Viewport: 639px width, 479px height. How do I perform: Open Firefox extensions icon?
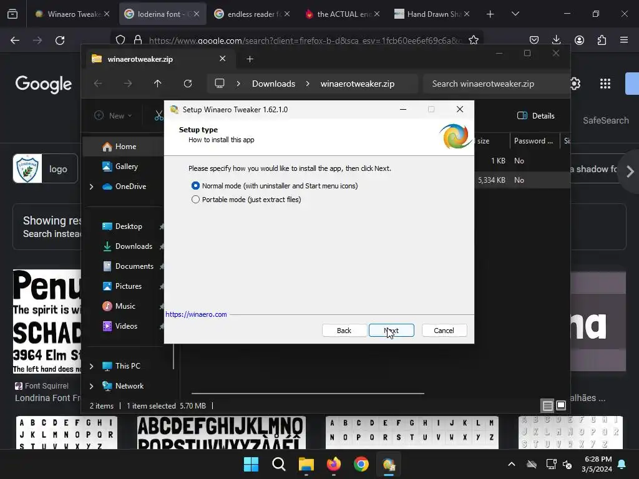pos(602,40)
